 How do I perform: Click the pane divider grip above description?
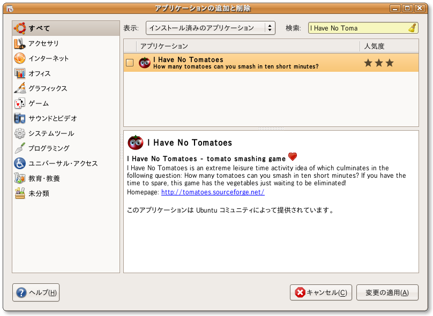point(271,129)
